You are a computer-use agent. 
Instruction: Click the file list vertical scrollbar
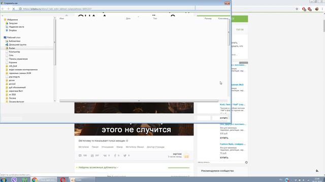[x=229, y=32]
